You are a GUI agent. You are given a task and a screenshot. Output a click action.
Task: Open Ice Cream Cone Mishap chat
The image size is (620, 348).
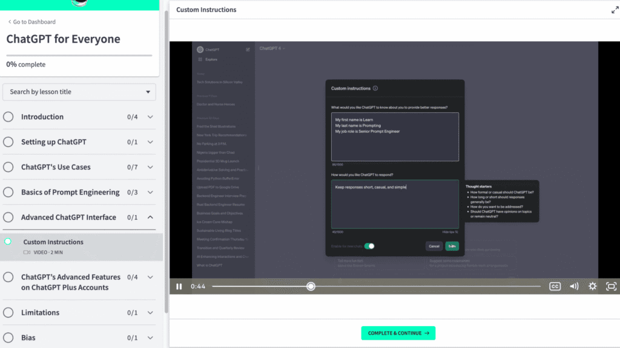point(214,222)
